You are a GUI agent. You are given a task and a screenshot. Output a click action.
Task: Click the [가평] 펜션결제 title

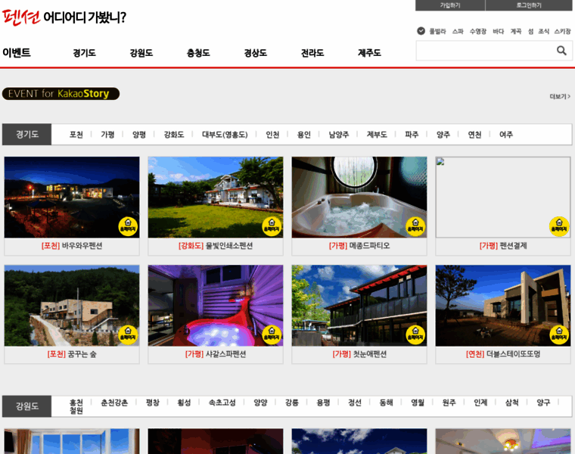click(x=503, y=246)
